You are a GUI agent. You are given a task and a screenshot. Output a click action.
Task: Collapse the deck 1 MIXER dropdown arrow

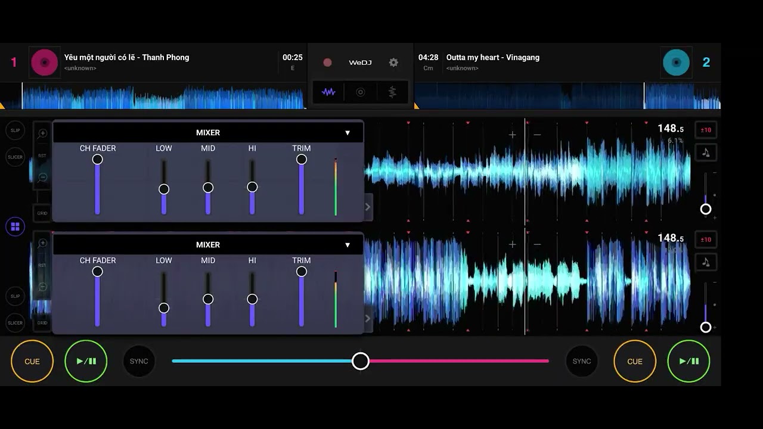pyautogui.click(x=348, y=133)
